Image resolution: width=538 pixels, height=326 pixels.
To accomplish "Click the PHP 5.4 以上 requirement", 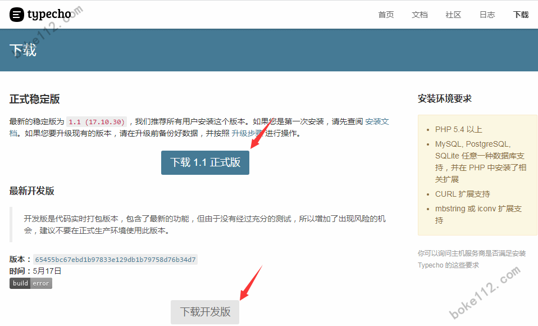I will [458, 129].
